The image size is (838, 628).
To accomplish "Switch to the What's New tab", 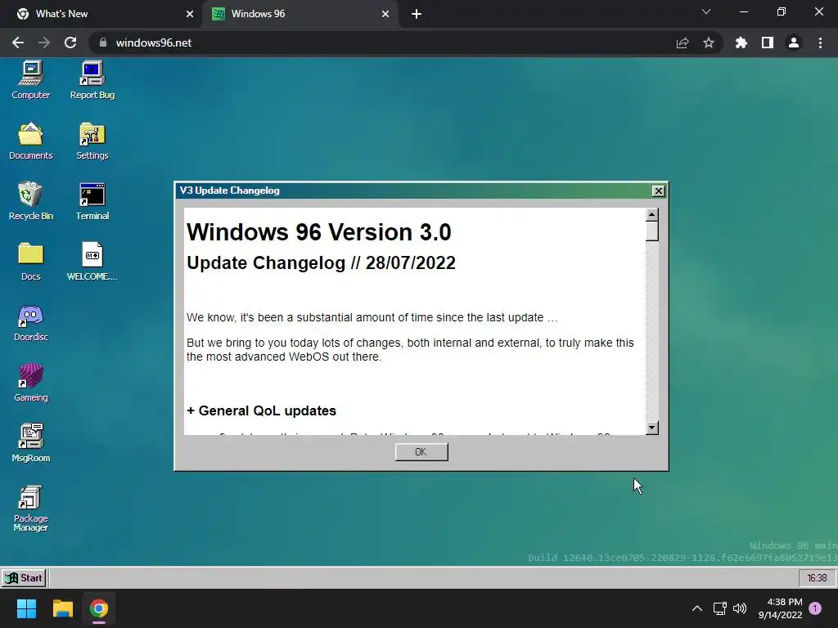I will pyautogui.click(x=101, y=14).
